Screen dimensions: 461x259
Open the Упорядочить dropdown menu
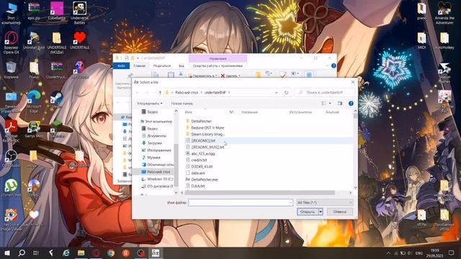click(150, 104)
